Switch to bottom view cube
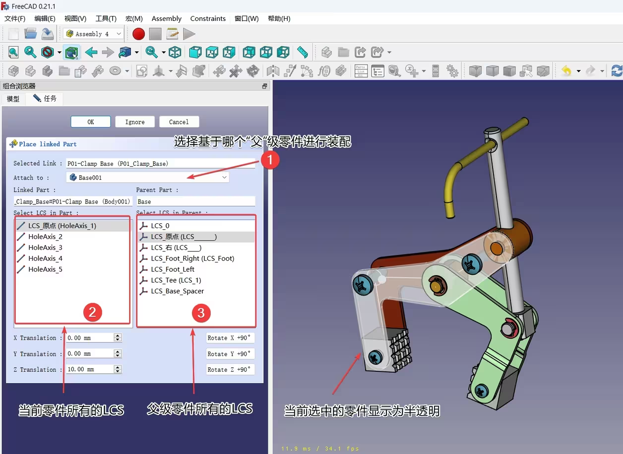This screenshot has width=623, height=454. pos(266,52)
